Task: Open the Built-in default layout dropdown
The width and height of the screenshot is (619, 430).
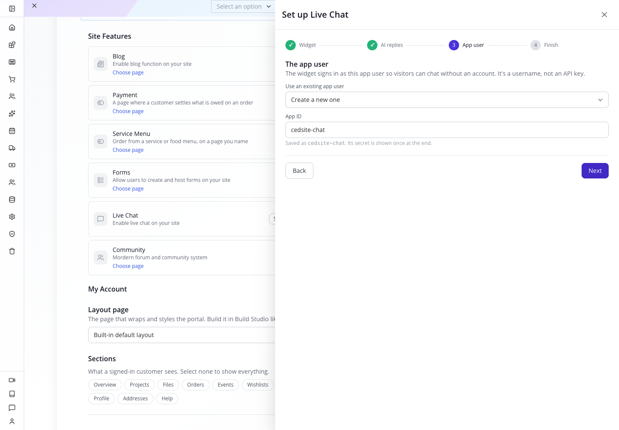Action: click(181, 335)
